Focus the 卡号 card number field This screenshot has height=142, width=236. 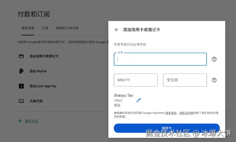click(160, 59)
